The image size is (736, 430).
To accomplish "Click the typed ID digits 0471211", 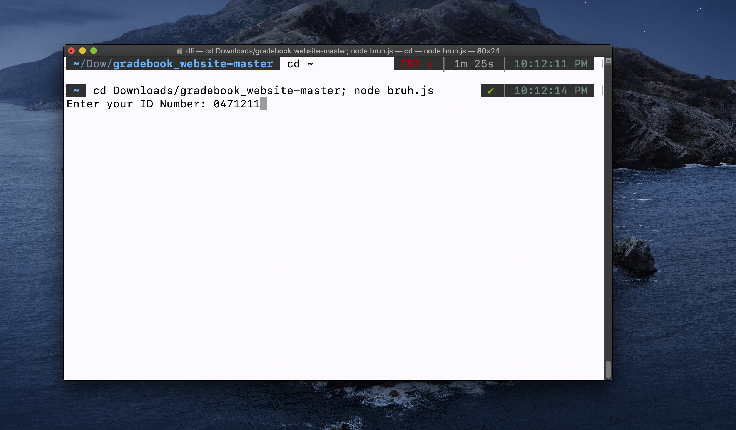I will coord(237,104).
